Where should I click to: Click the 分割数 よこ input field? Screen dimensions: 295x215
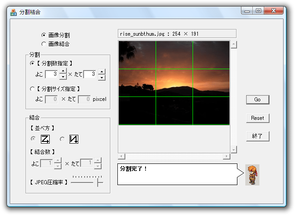51,74
